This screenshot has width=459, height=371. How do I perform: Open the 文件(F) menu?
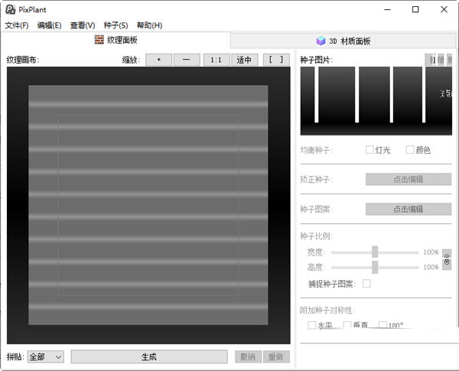click(17, 25)
